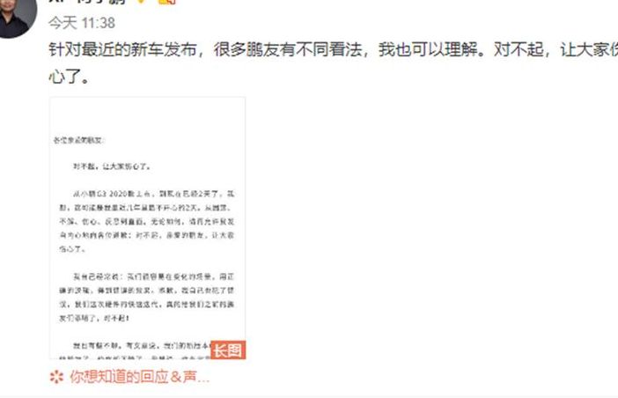This screenshot has width=618, height=398.
Task: Click the 长图 long-image badge
Action: 228,350
